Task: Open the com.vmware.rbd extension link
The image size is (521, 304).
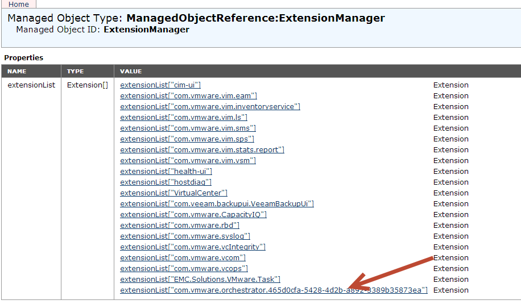Action: pyautogui.click(x=180, y=226)
